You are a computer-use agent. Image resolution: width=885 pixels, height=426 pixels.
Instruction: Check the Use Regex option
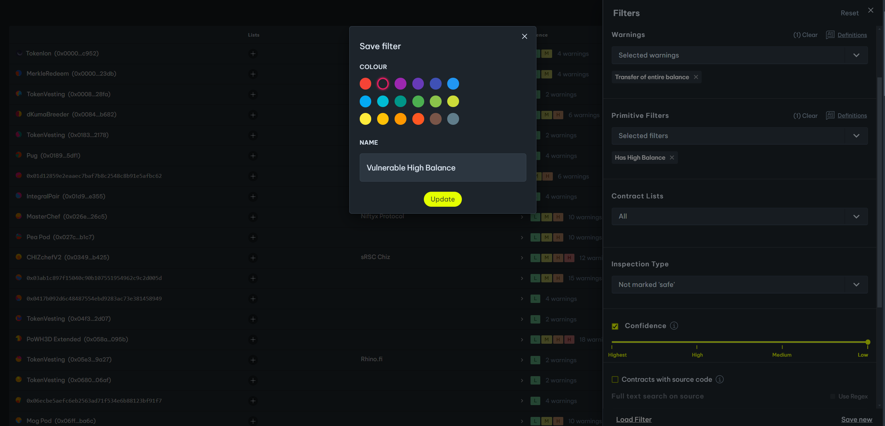tap(832, 396)
